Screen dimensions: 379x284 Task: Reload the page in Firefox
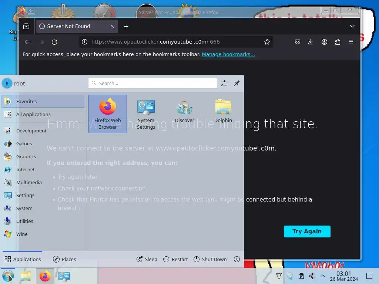tap(54, 42)
